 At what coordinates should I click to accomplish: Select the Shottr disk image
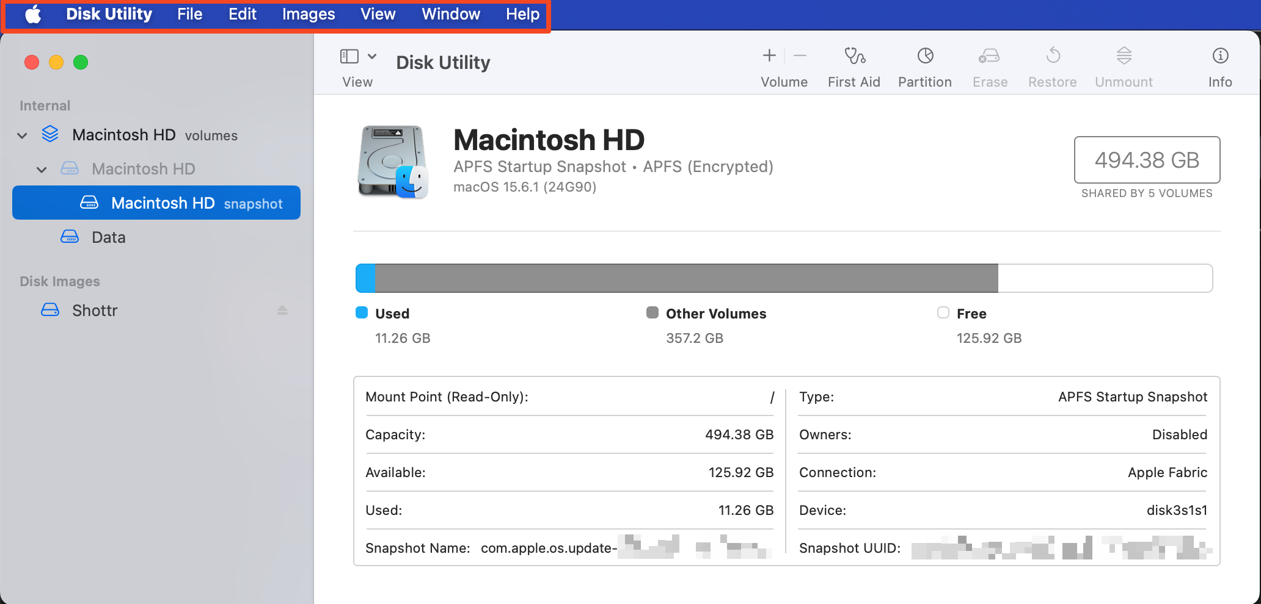pyautogui.click(x=156, y=311)
